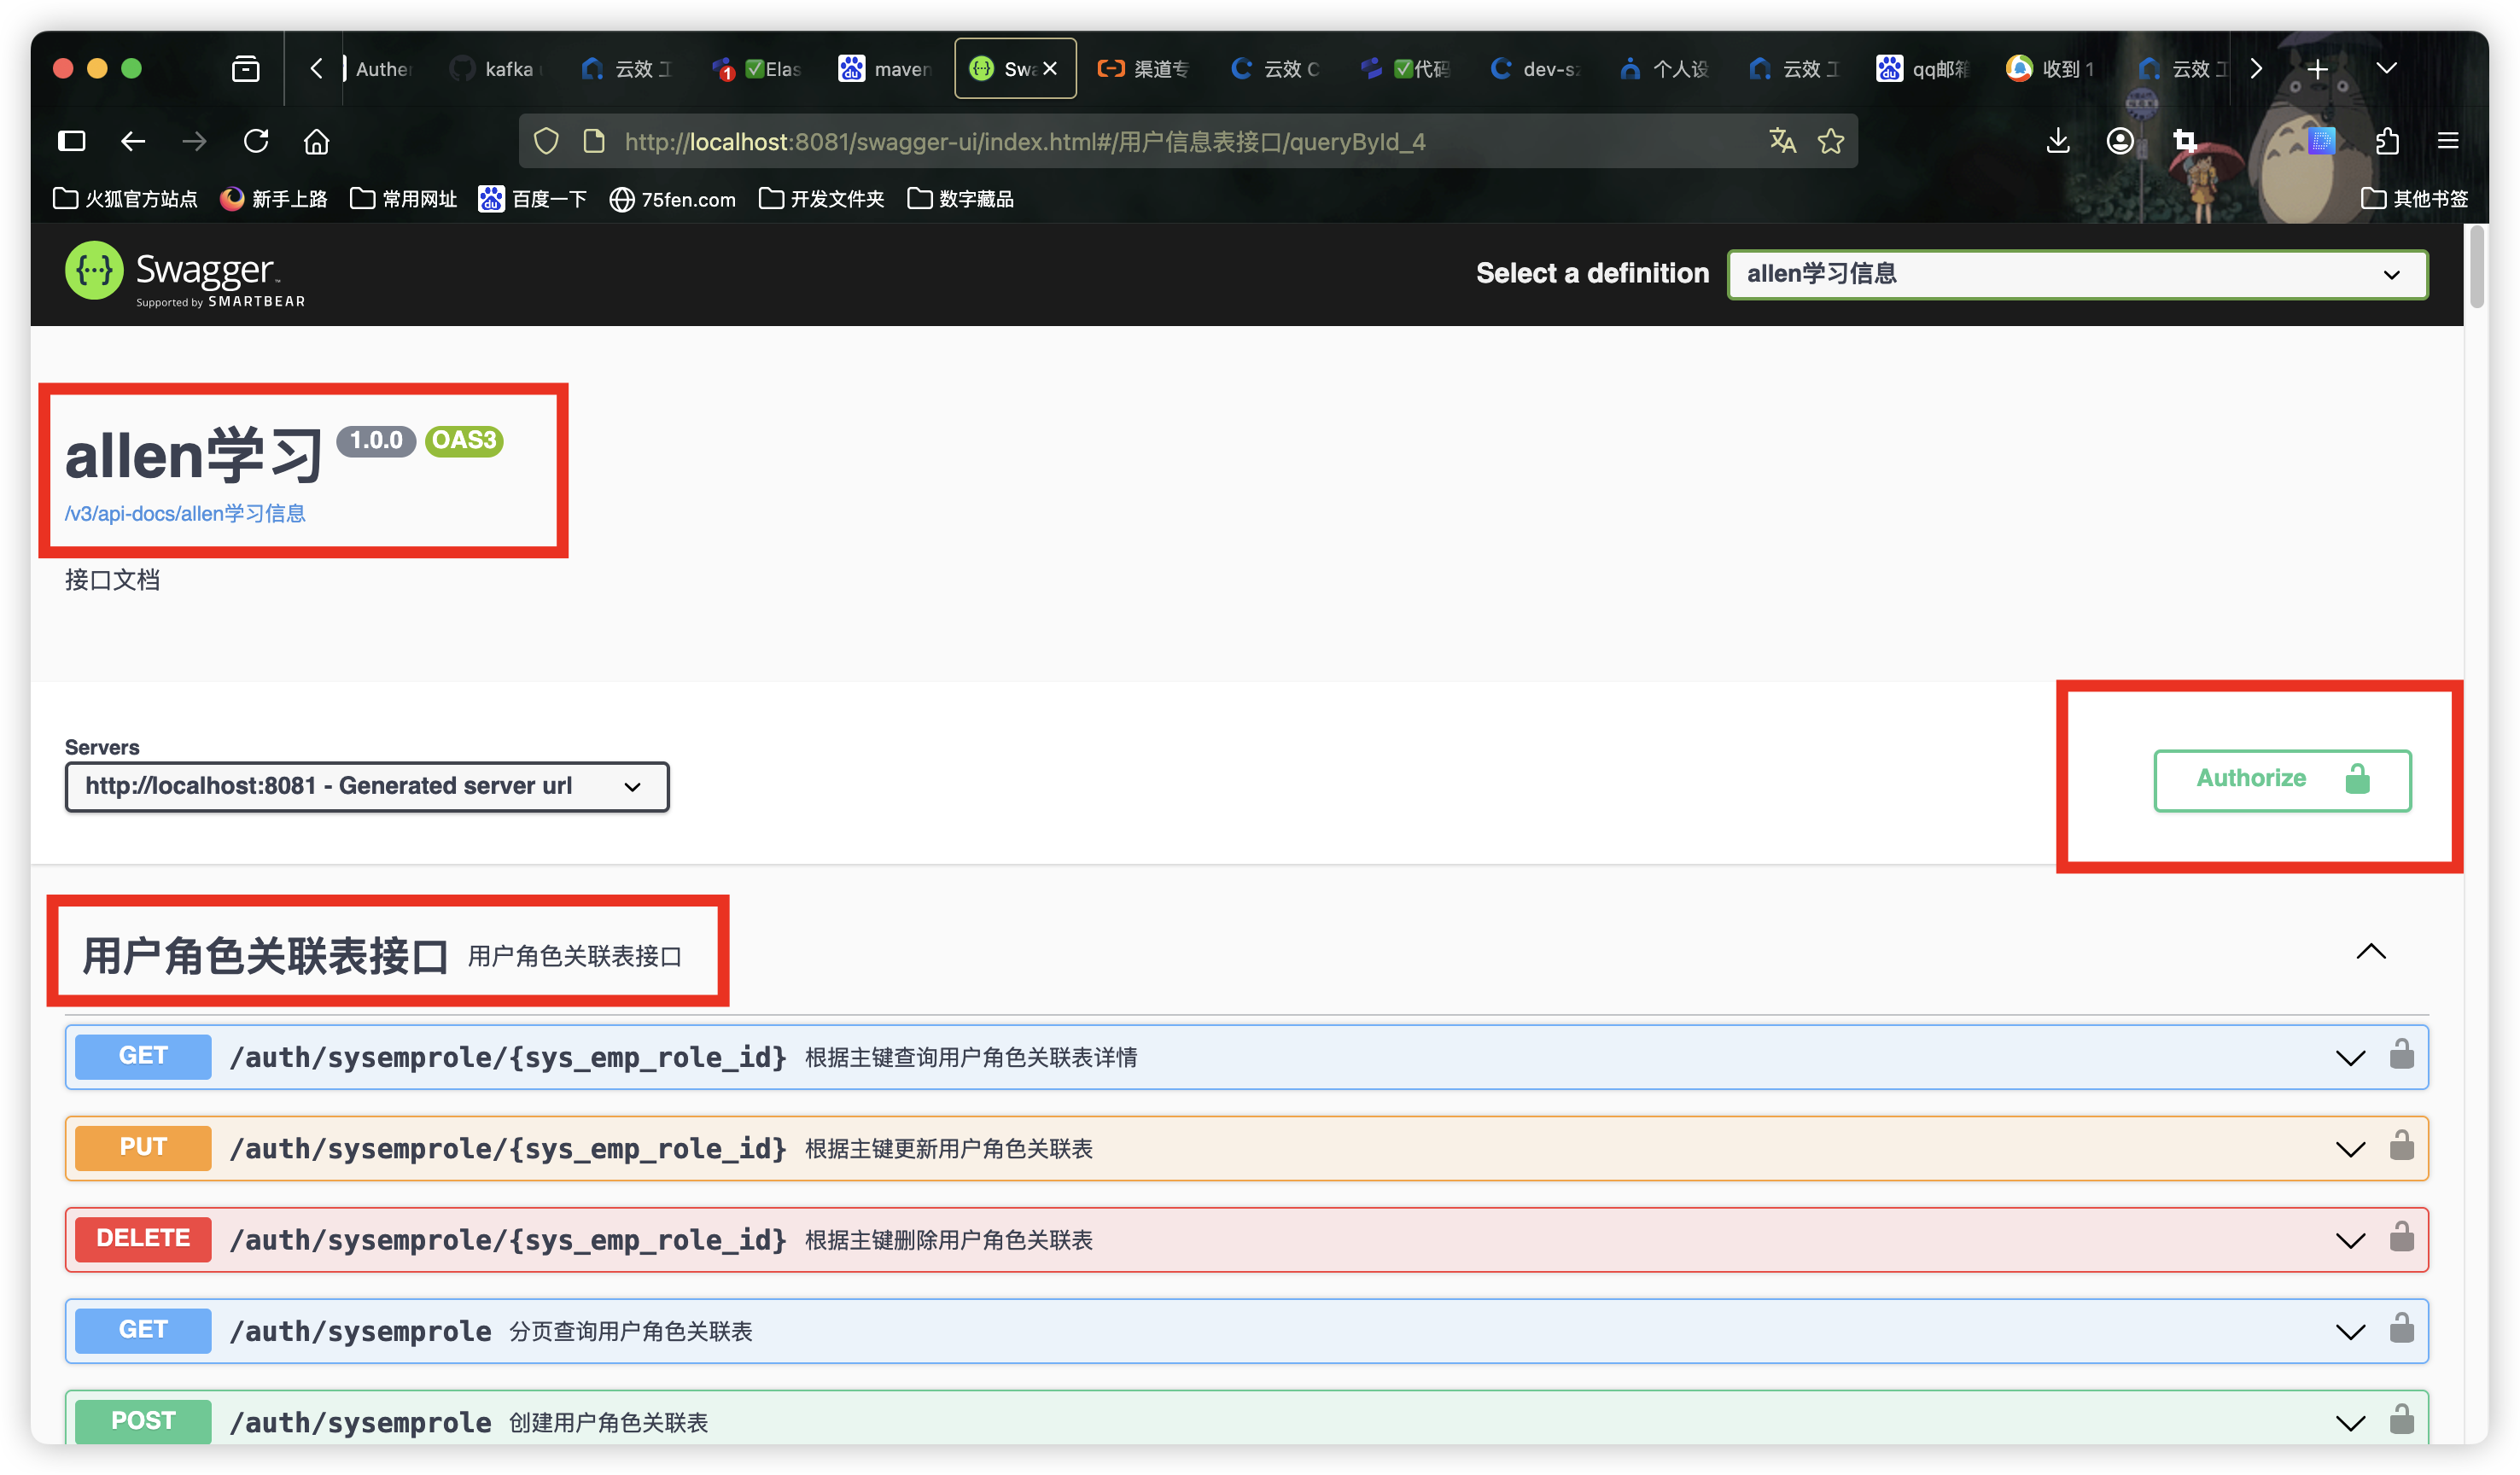Open the /v3/api-docs/allen学习信息 link
2520x1475 pixels.
185,513
